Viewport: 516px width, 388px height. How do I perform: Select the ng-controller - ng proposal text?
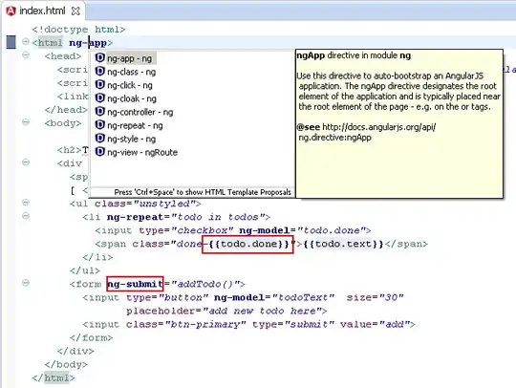point(140,112)
